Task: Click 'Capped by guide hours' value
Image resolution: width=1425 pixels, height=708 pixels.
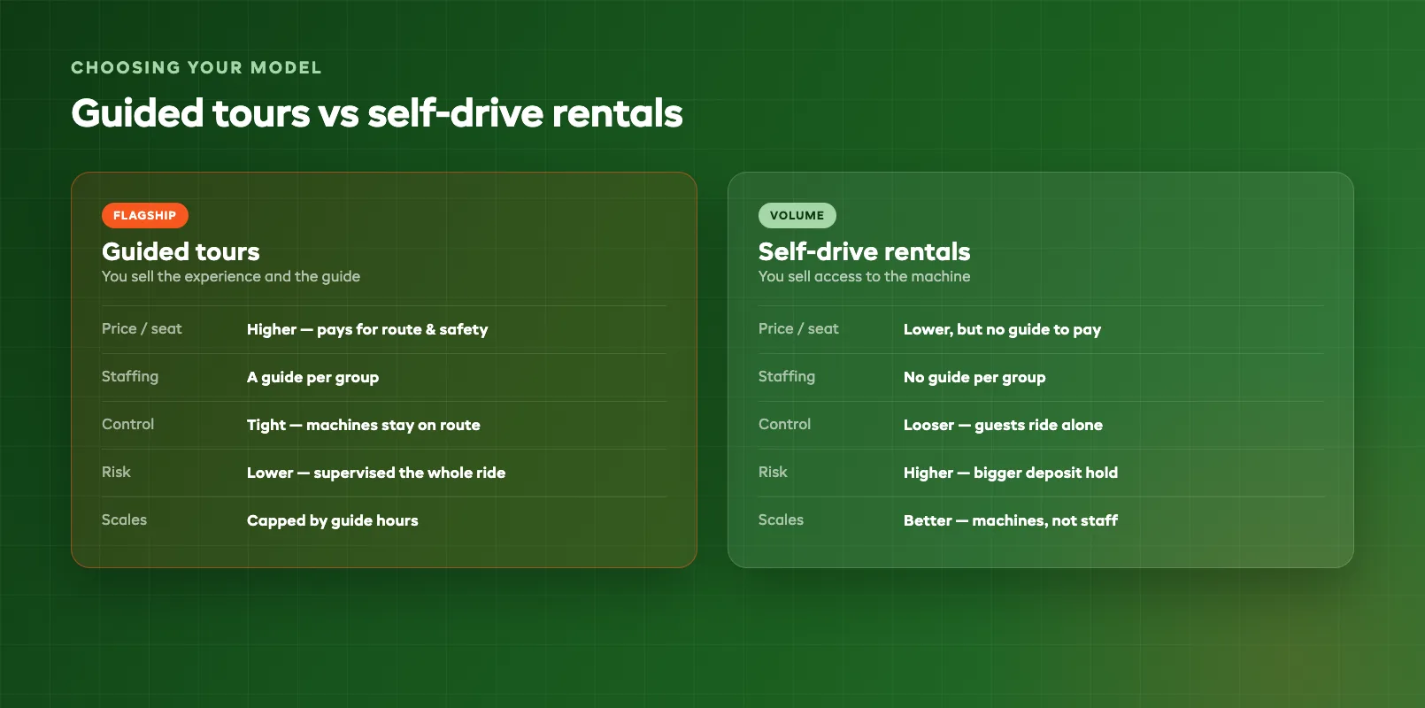Action: click(333, 520)
